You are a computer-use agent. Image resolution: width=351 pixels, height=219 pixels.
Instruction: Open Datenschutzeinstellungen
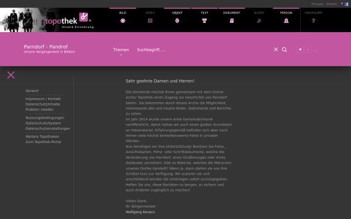[x=48, y=128]
